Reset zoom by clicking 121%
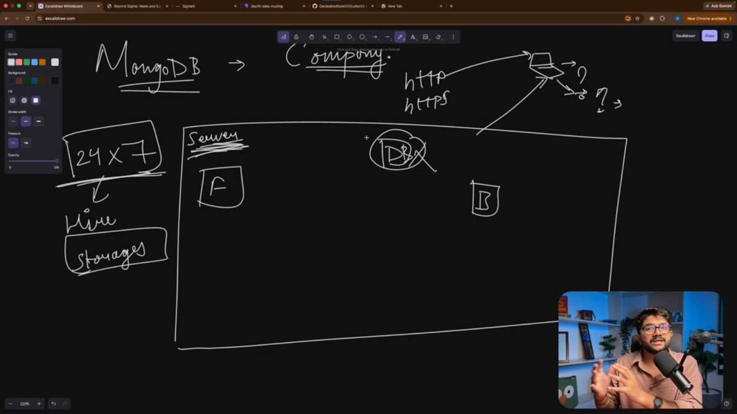Viewport: 737px width, 414px height. click(25, 404)
